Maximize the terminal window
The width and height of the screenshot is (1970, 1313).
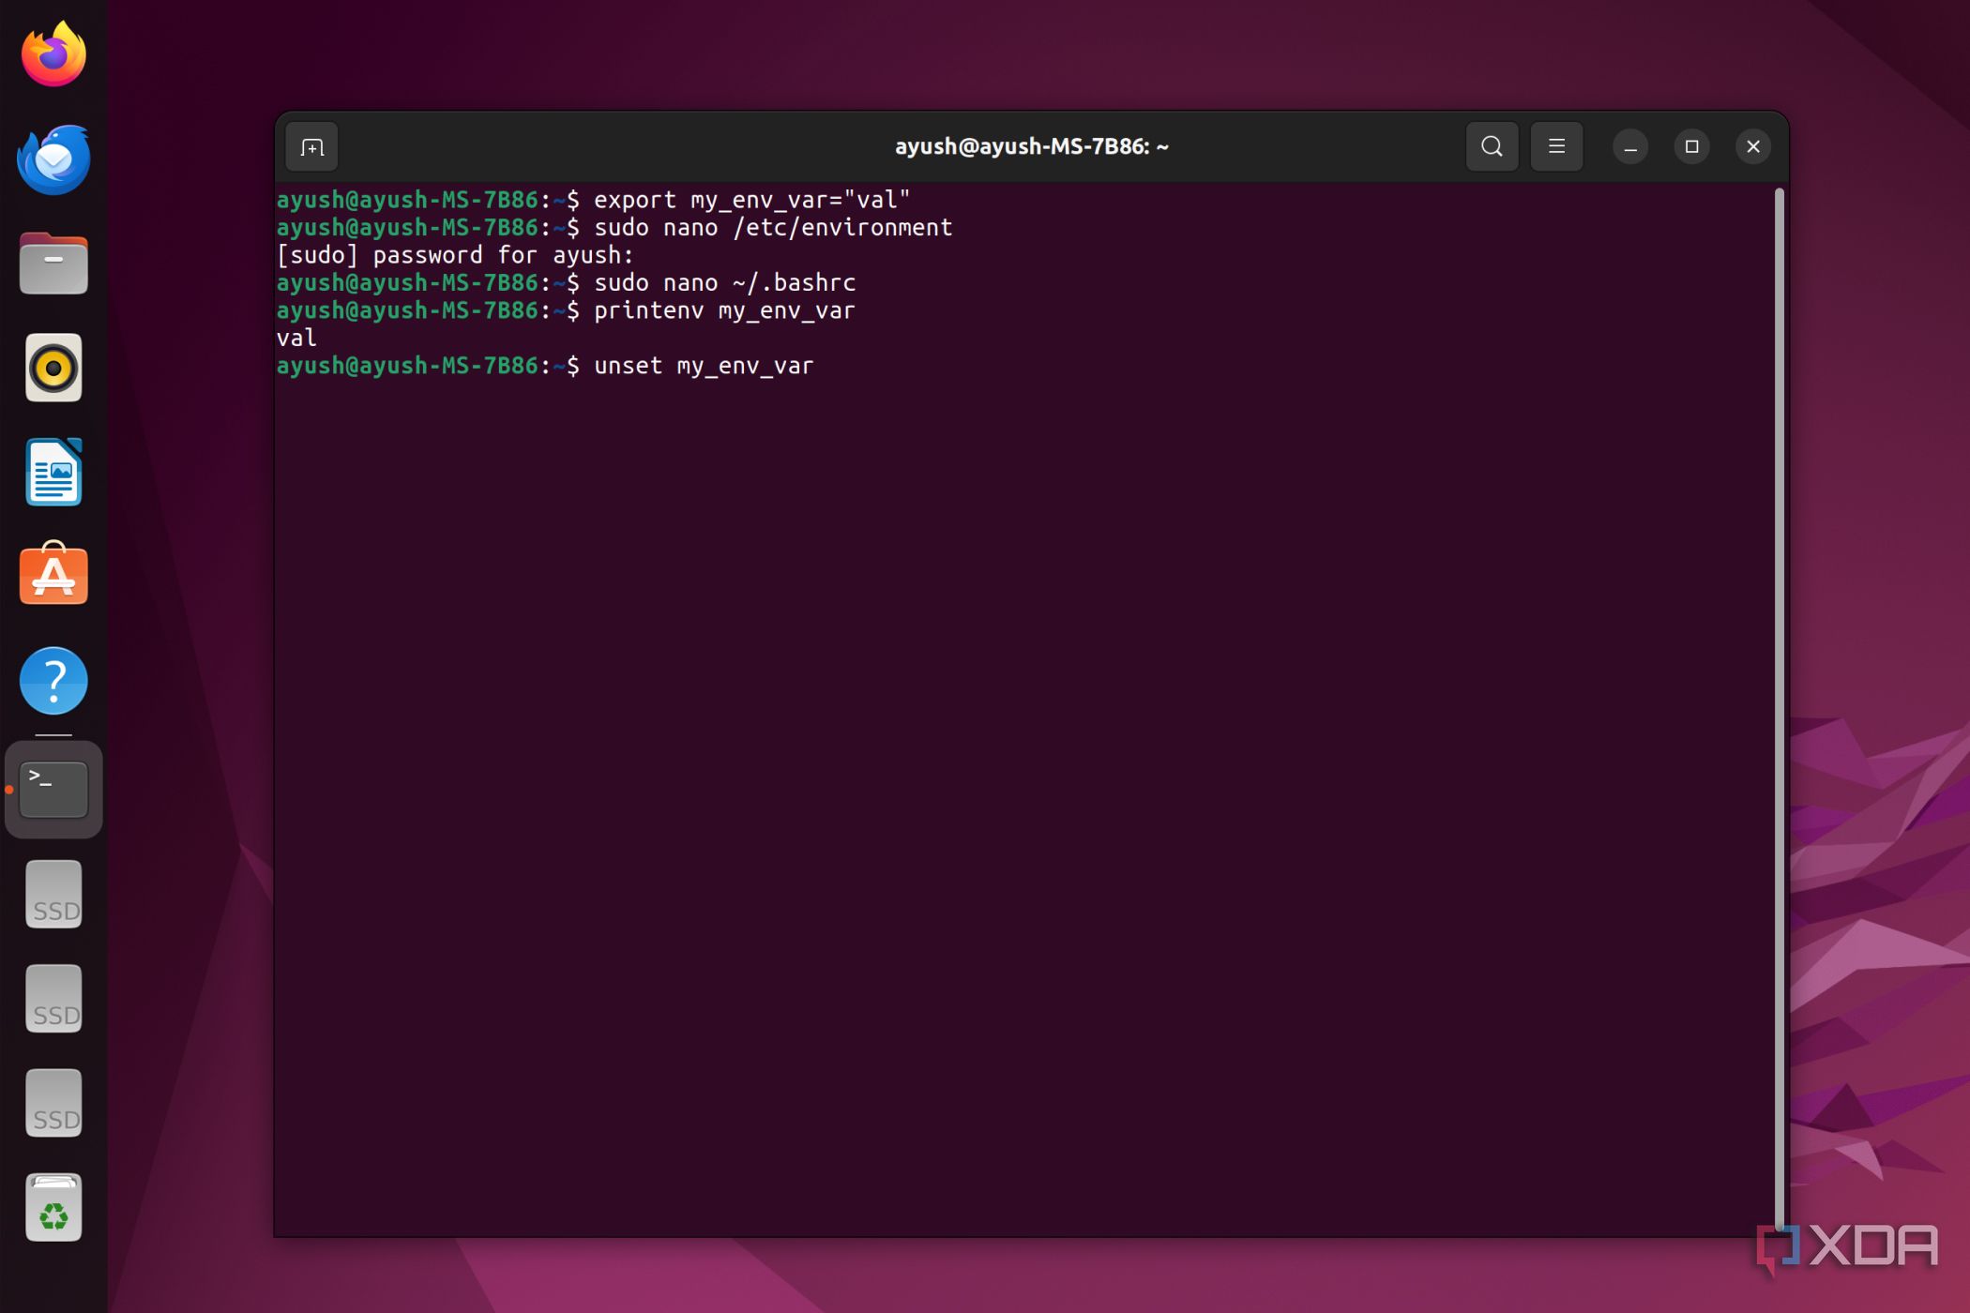tap(1691, 146)
